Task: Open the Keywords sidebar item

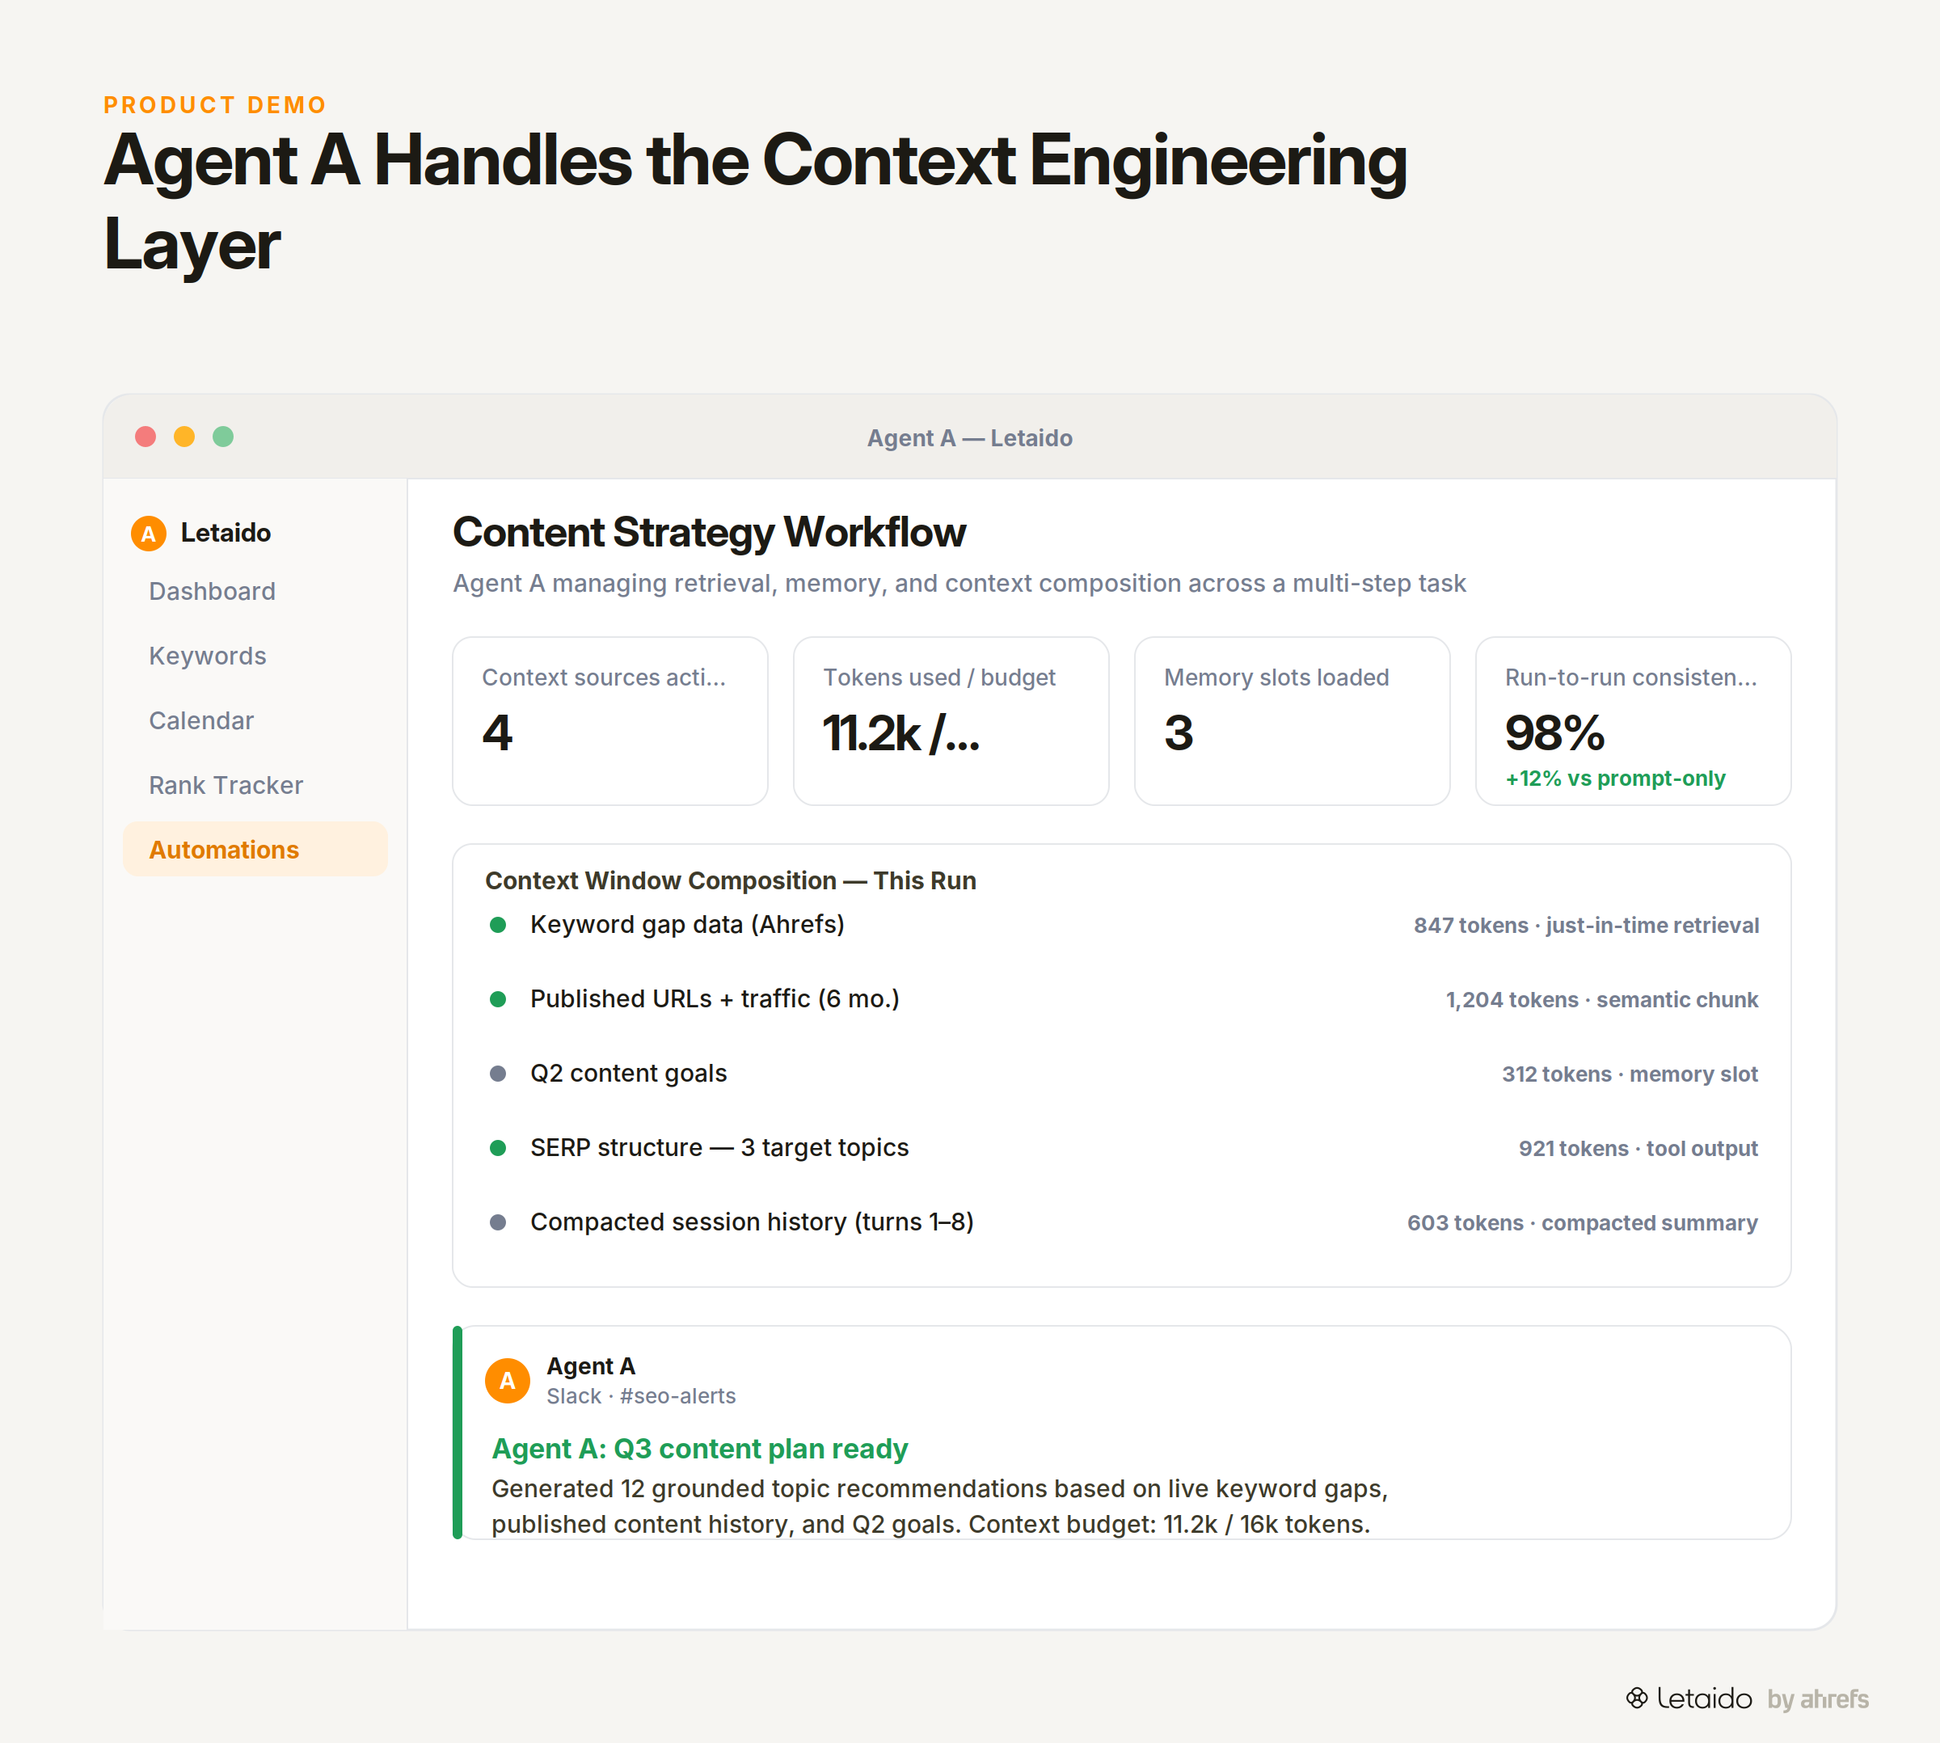Action: (208, 656)
